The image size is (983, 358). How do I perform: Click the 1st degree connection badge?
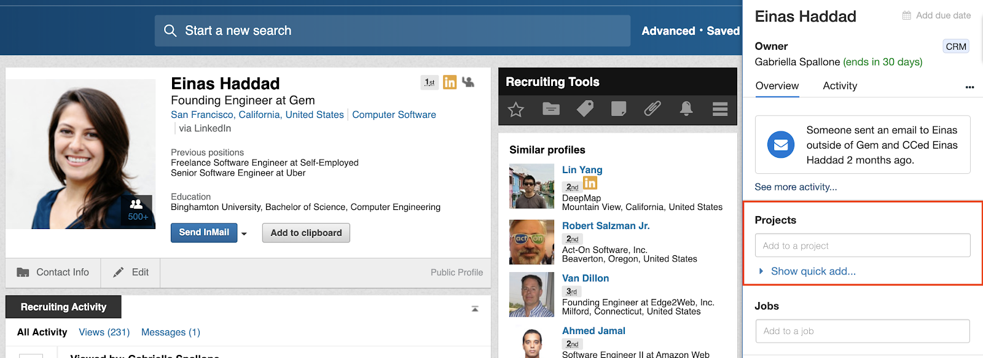pos(430,82)
